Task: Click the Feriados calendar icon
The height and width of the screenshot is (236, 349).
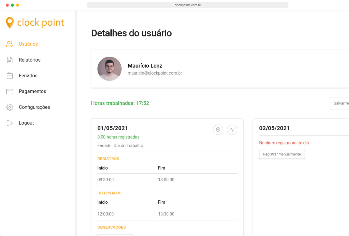Action: point(10,76)
